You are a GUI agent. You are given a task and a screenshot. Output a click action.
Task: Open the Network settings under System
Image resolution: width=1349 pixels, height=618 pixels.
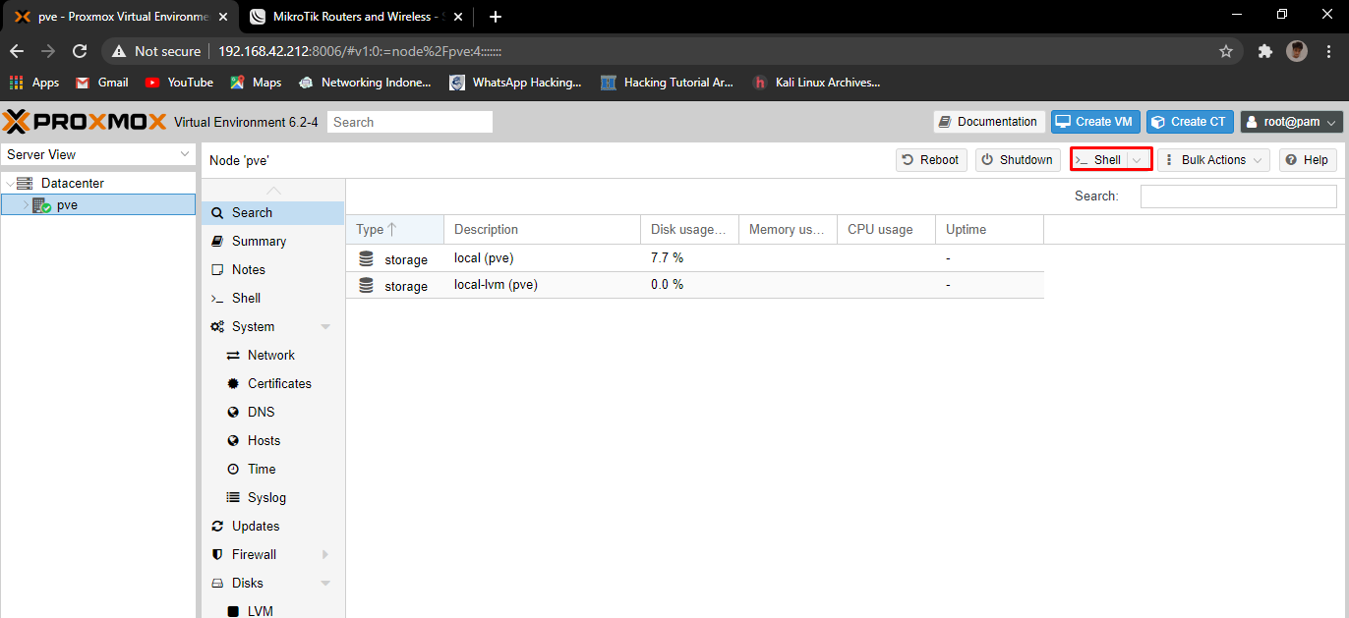(271, 355)
